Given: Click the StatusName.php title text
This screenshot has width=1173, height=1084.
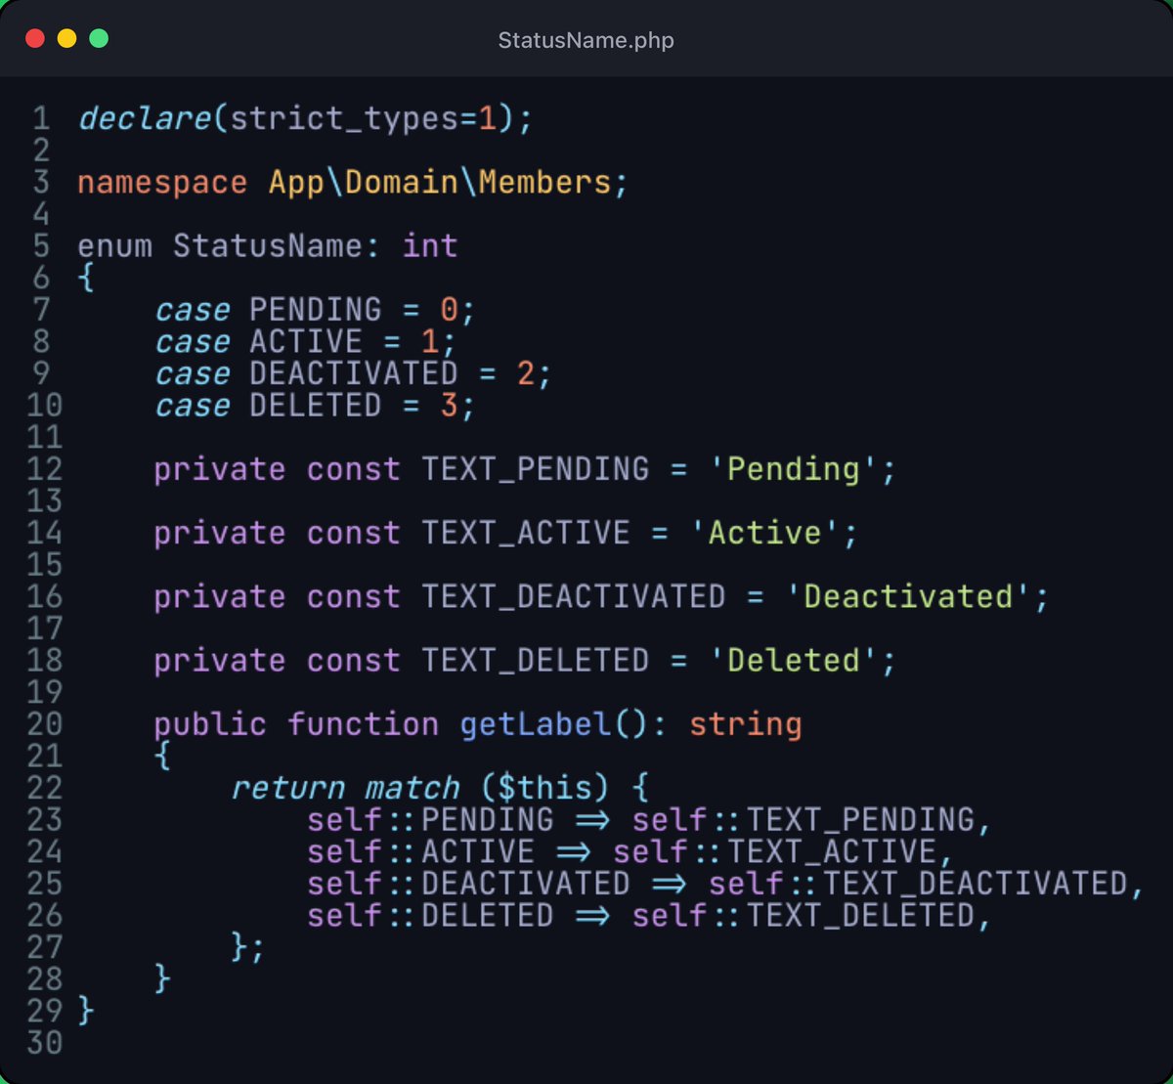Looking at the screenshot, I should [x=586, y=40].
